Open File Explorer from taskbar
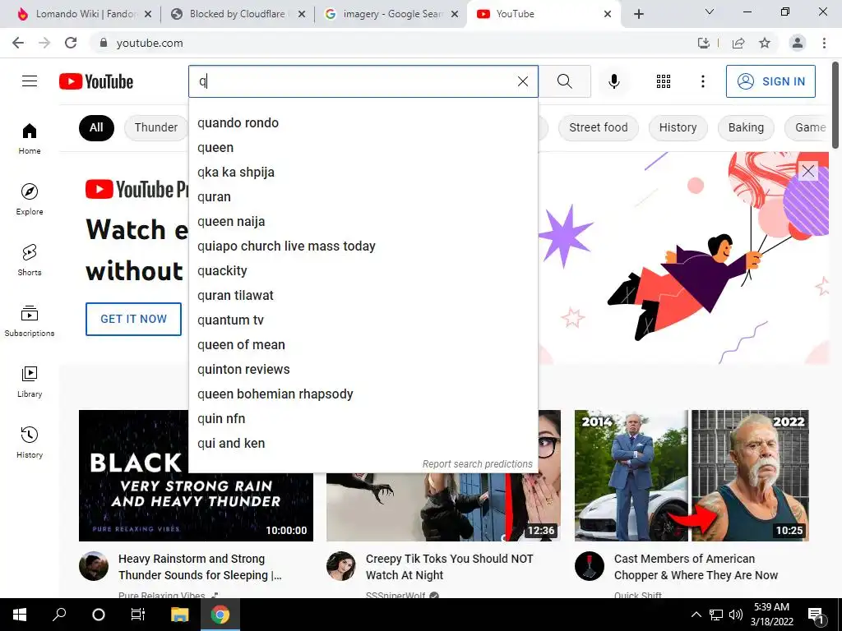 coord(180,615)
